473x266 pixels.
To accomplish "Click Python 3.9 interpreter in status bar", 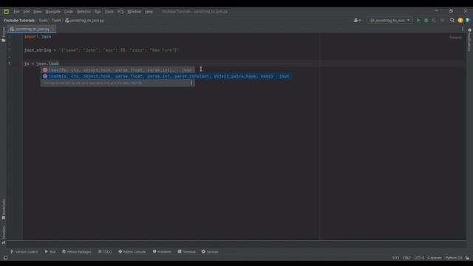I will (453, 258).
